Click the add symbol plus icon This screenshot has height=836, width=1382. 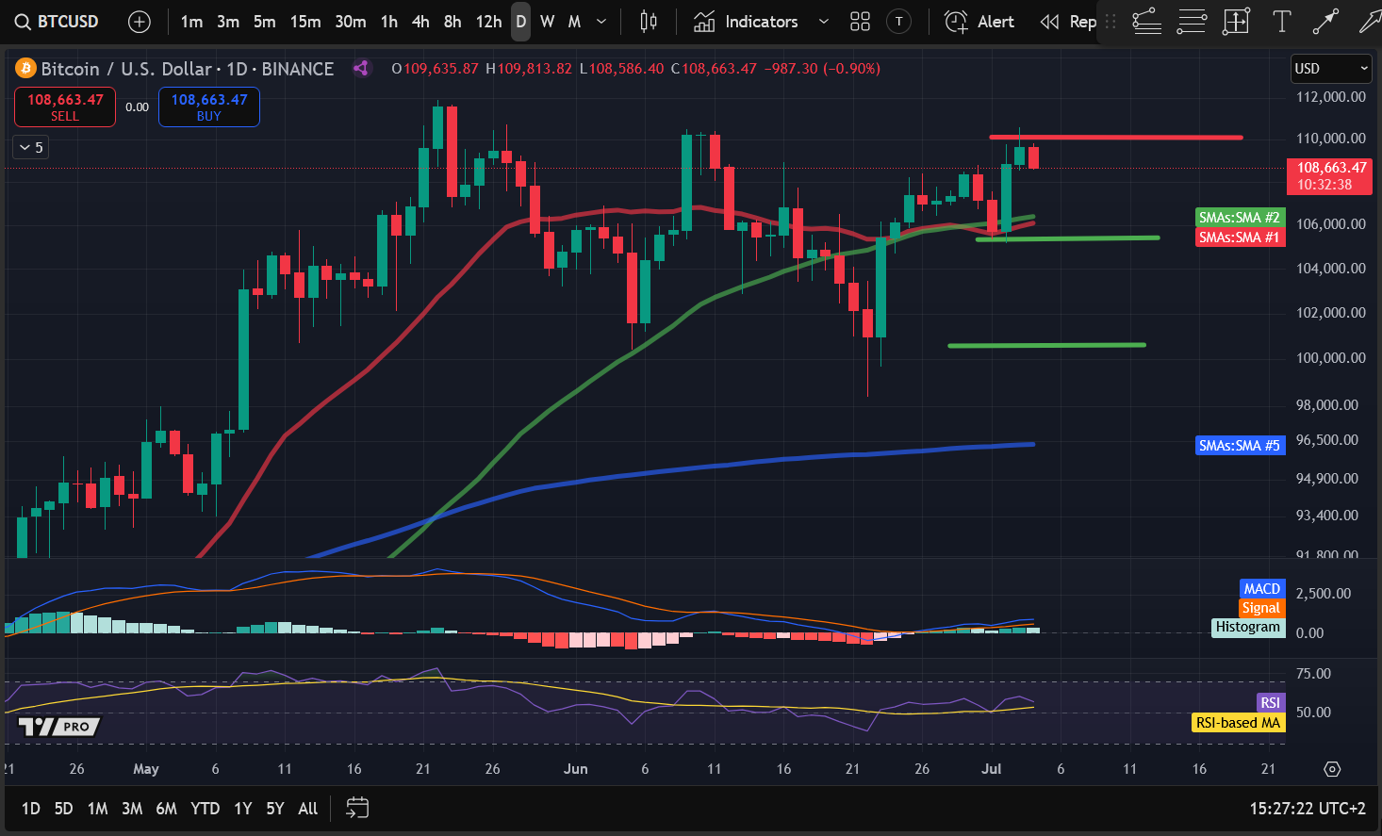tap(140, 22)
